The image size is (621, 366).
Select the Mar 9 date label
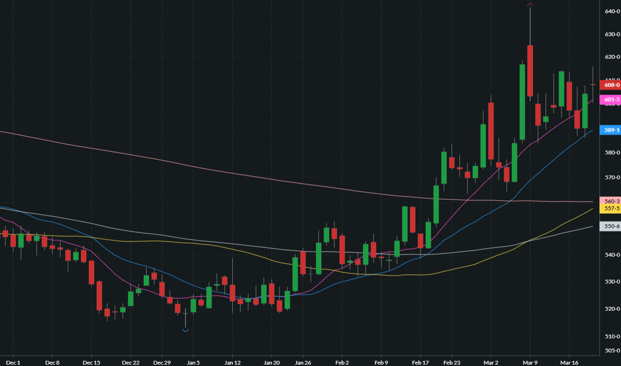click(530, 363)
